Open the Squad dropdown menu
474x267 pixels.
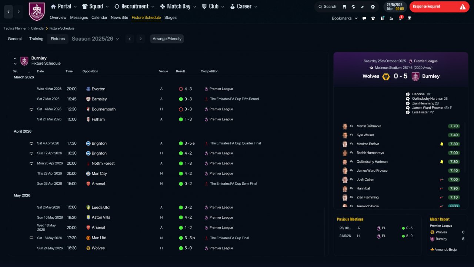point(95,6)
